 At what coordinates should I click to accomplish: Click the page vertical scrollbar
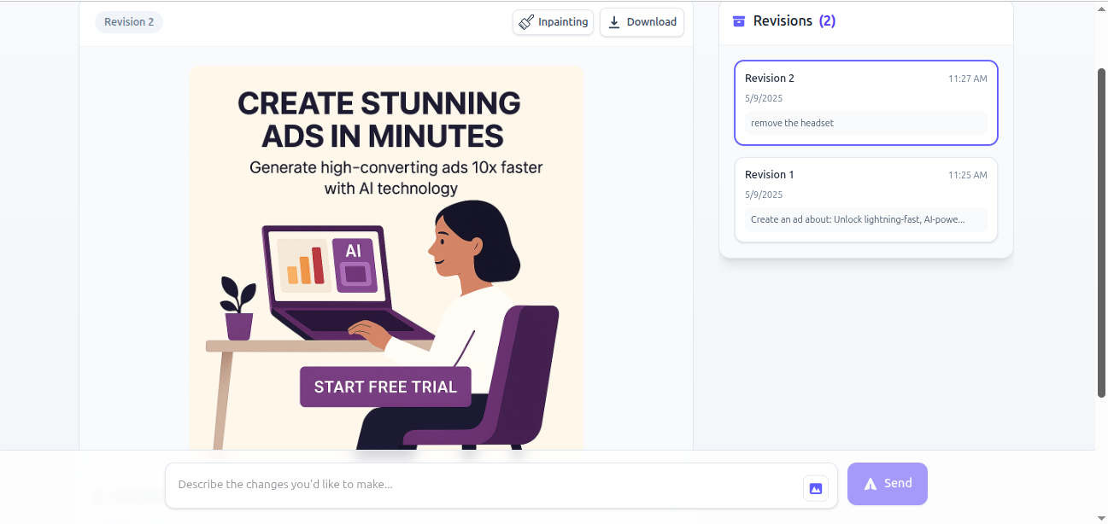[1101, 232]
